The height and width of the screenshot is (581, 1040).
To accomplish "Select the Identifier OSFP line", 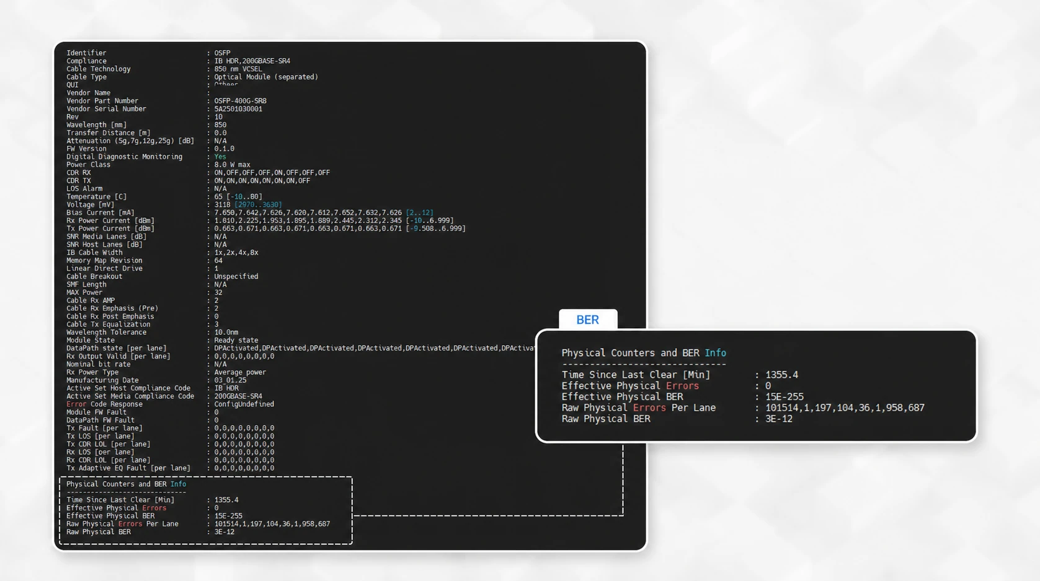I will [148, 53].
